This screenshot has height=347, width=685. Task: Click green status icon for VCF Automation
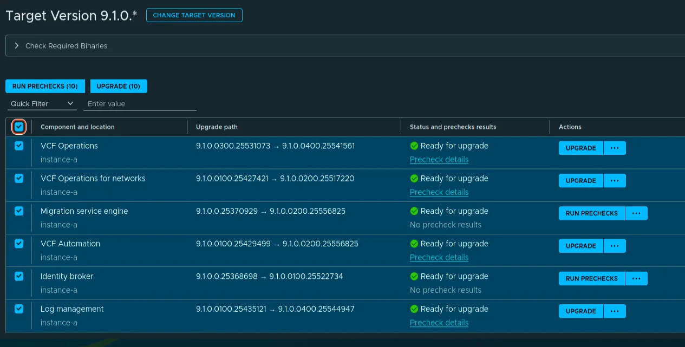point(414,244)
